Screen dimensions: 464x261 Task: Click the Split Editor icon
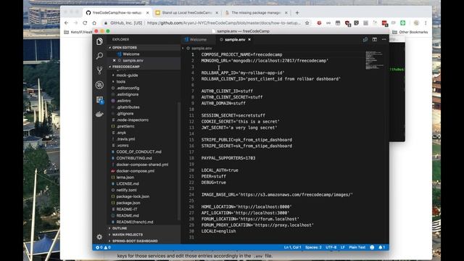[x=375, y=39]
